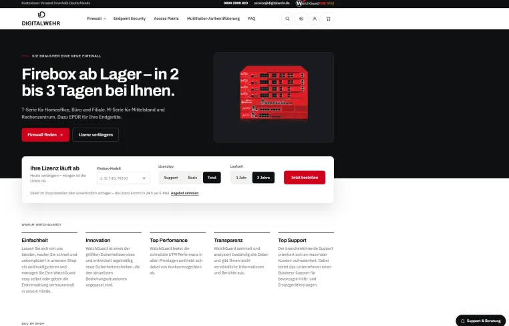Click the Top Support heading
The image size is (509, 326).
[x=292, y=240]
